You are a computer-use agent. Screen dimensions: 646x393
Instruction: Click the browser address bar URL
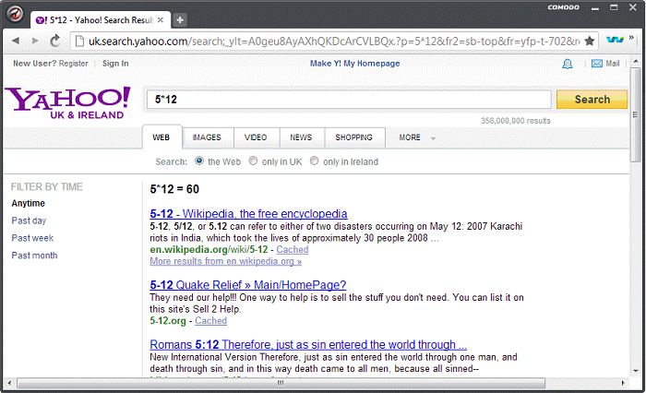coord(334,42)
